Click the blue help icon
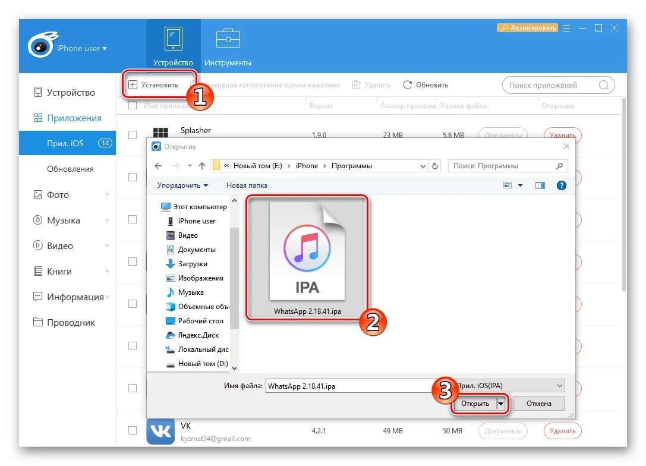The width and height of the screenshot is (646, 466). point(561,185)
